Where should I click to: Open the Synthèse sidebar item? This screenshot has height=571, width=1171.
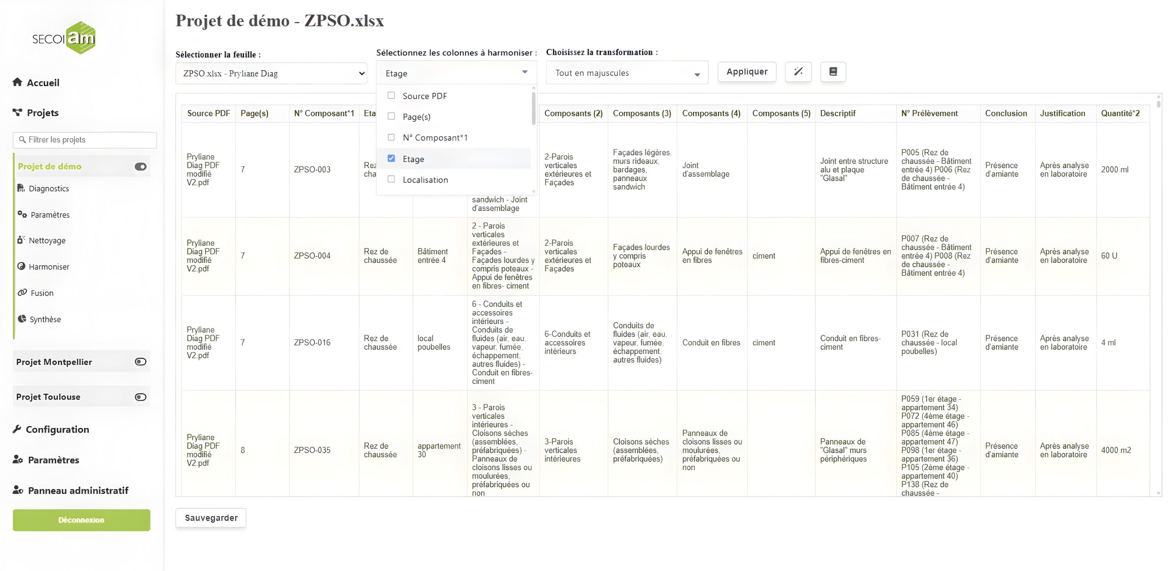(x=45, y=319)
